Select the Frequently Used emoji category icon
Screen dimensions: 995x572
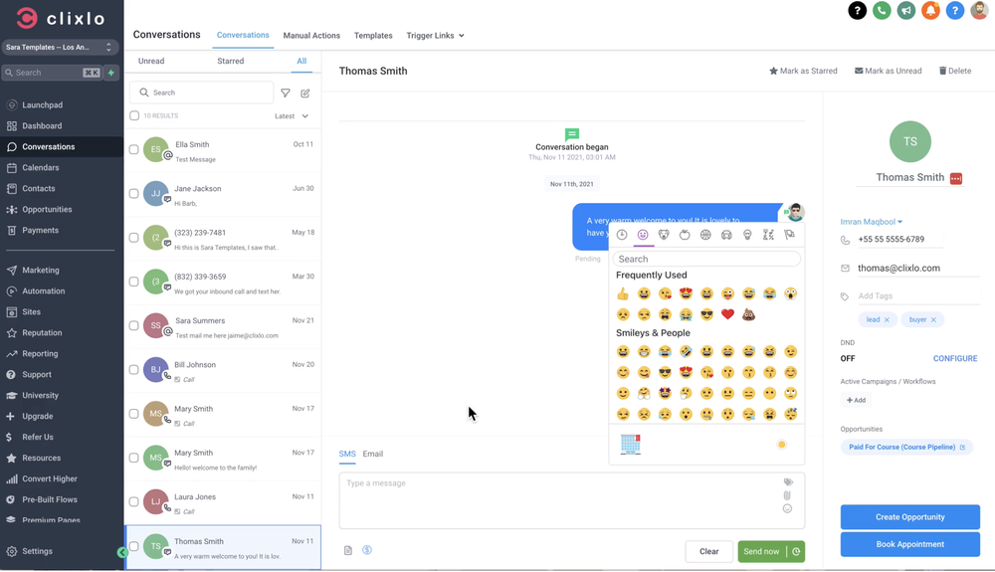tap(622, 235)
